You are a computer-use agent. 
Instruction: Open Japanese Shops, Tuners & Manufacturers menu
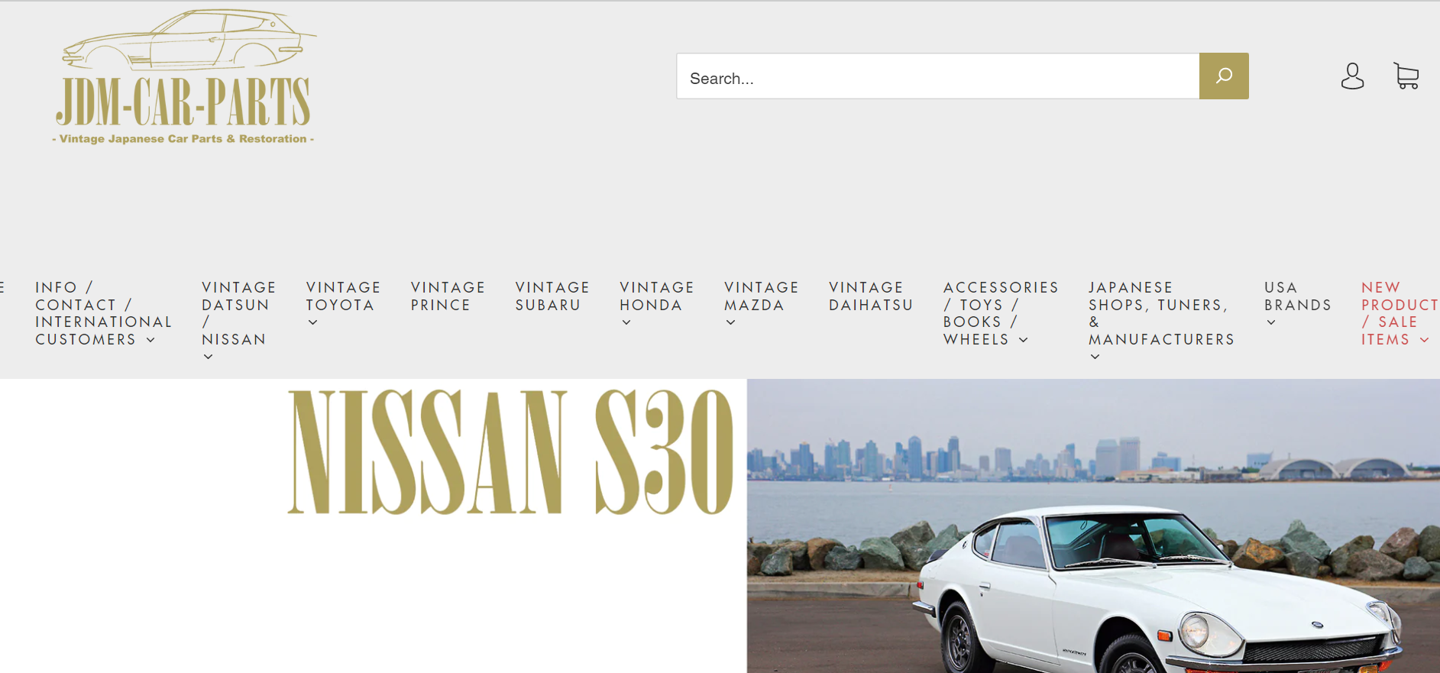(x=1162, y=322)
